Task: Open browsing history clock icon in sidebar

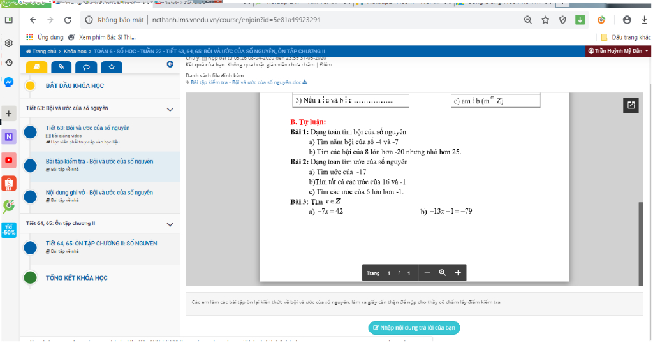Action: [x=9, y=62]
